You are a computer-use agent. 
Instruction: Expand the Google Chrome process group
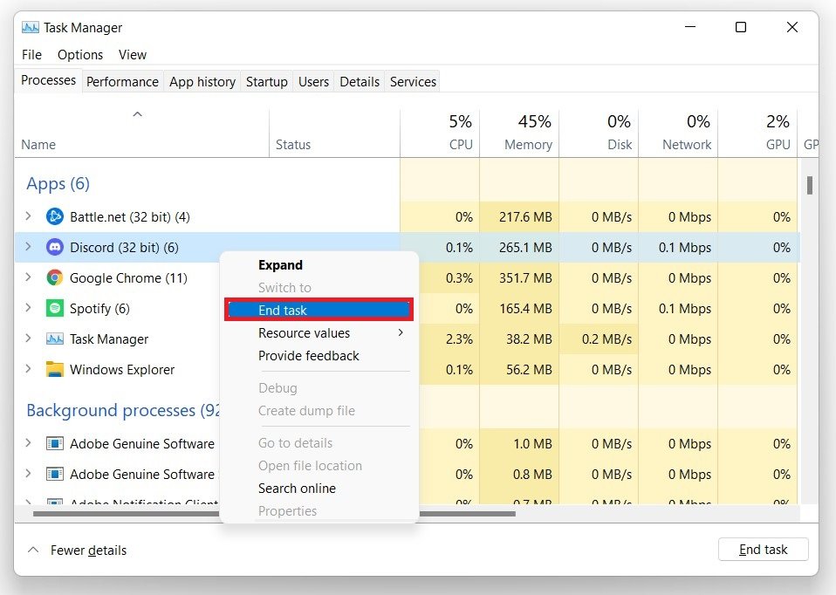28,277
